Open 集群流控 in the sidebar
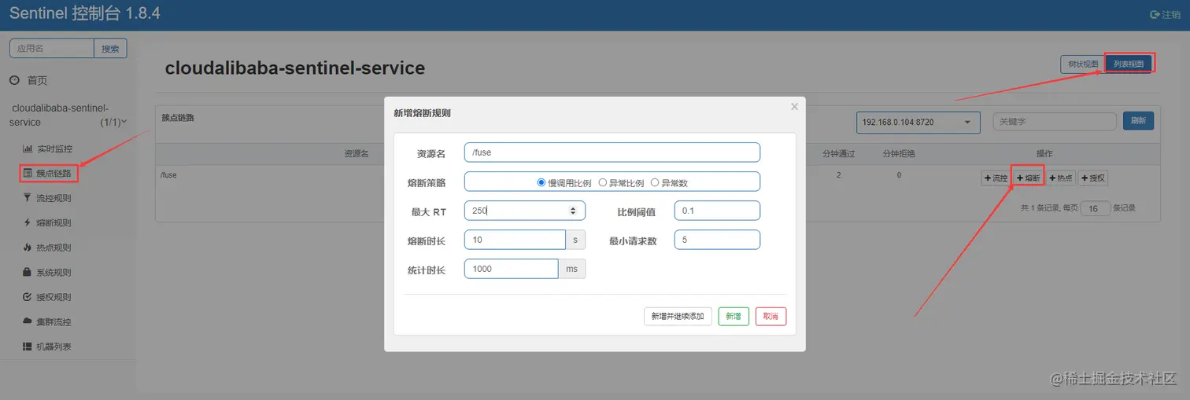Image resolution: width=1190 pixels, height=400 pixels. [54, 321]
